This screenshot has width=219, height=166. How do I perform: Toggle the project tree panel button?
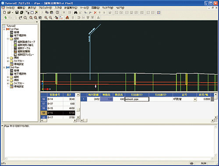(27, 13)
